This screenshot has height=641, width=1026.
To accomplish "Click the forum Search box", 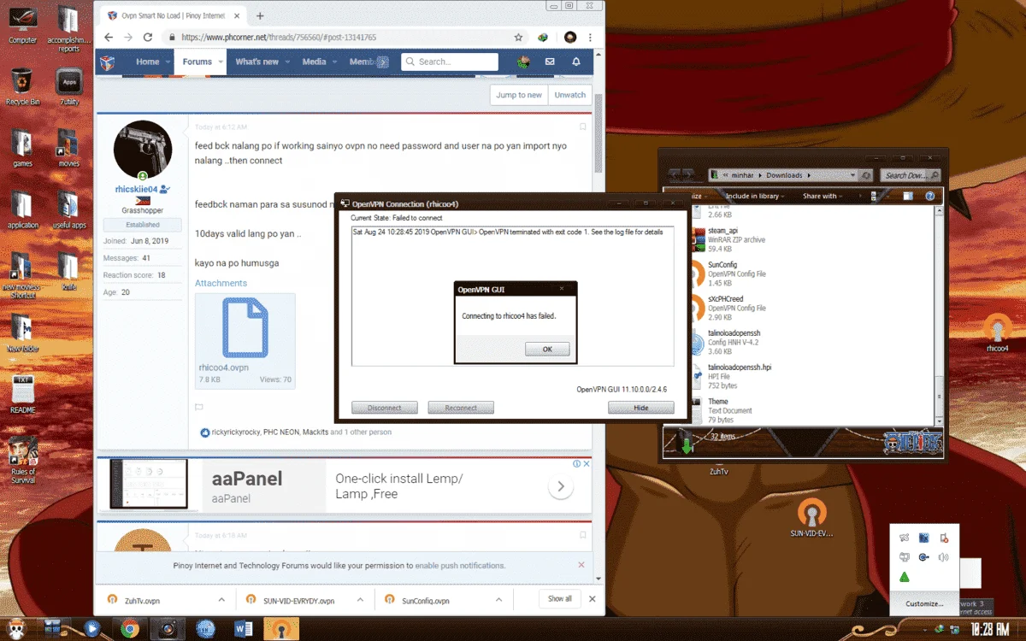I will (450, 62).
